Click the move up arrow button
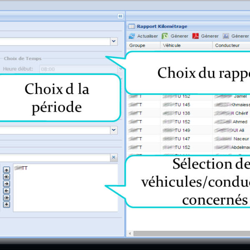The height and width of the screenshot is (250, 250). tap(7, 170)
